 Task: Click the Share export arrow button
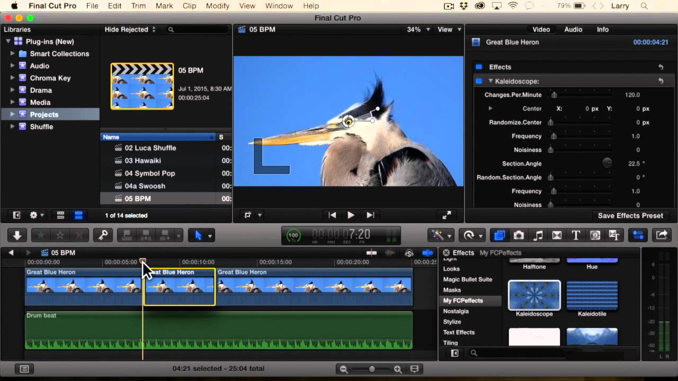[662, 235]
